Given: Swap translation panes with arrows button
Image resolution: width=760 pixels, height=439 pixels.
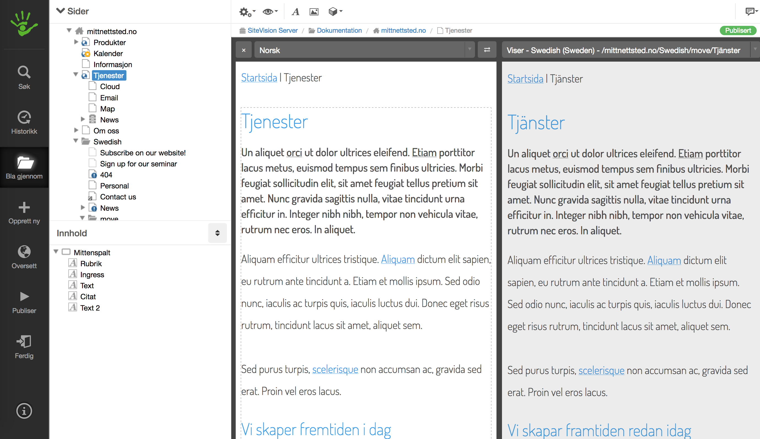Looking at the screenshot, I should click(x=487, y=50).
